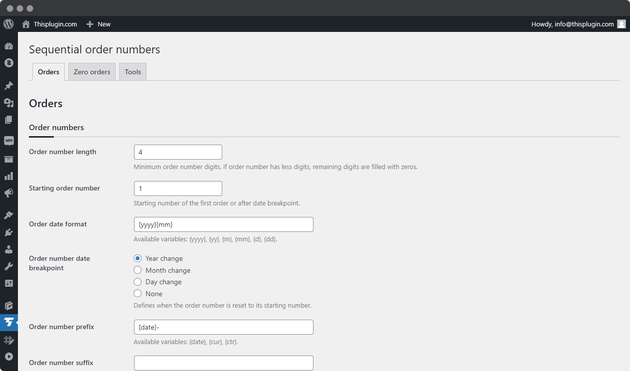Open Posts via the pushpin icon

[x=8, y=86]
